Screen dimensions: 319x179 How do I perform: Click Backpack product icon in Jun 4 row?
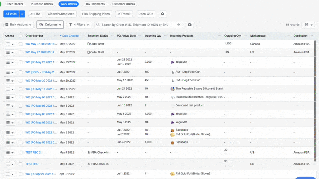[x=172, y=142]
